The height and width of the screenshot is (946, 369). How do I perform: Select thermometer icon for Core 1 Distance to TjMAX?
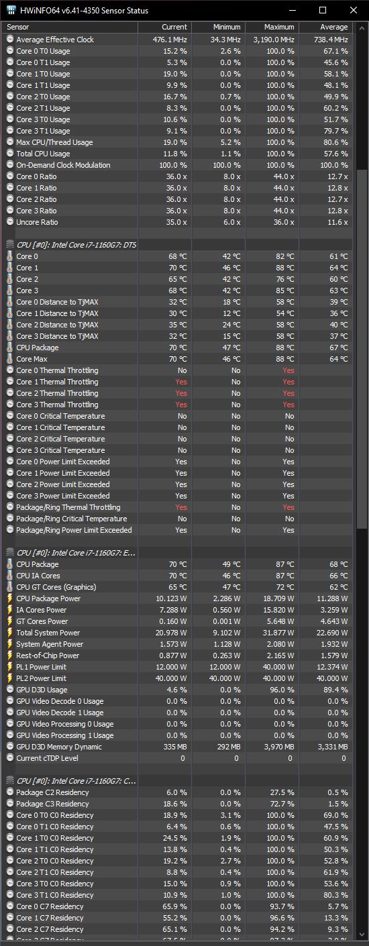tap(9, 313)
